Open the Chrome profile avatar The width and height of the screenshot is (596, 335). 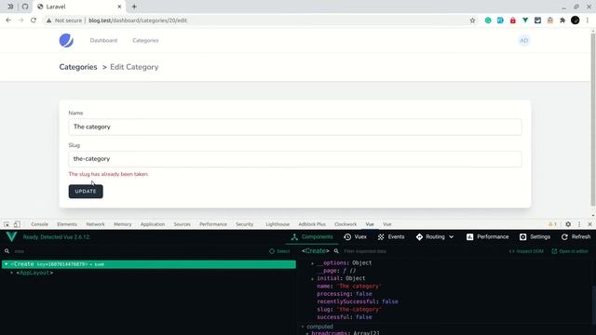(x=576, y=20)
